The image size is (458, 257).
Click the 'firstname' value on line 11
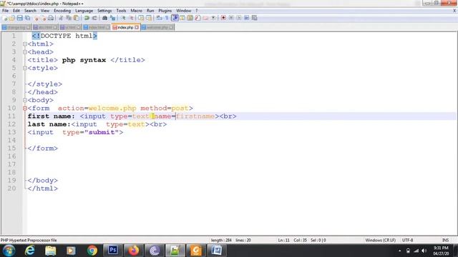tap(195, 116)
